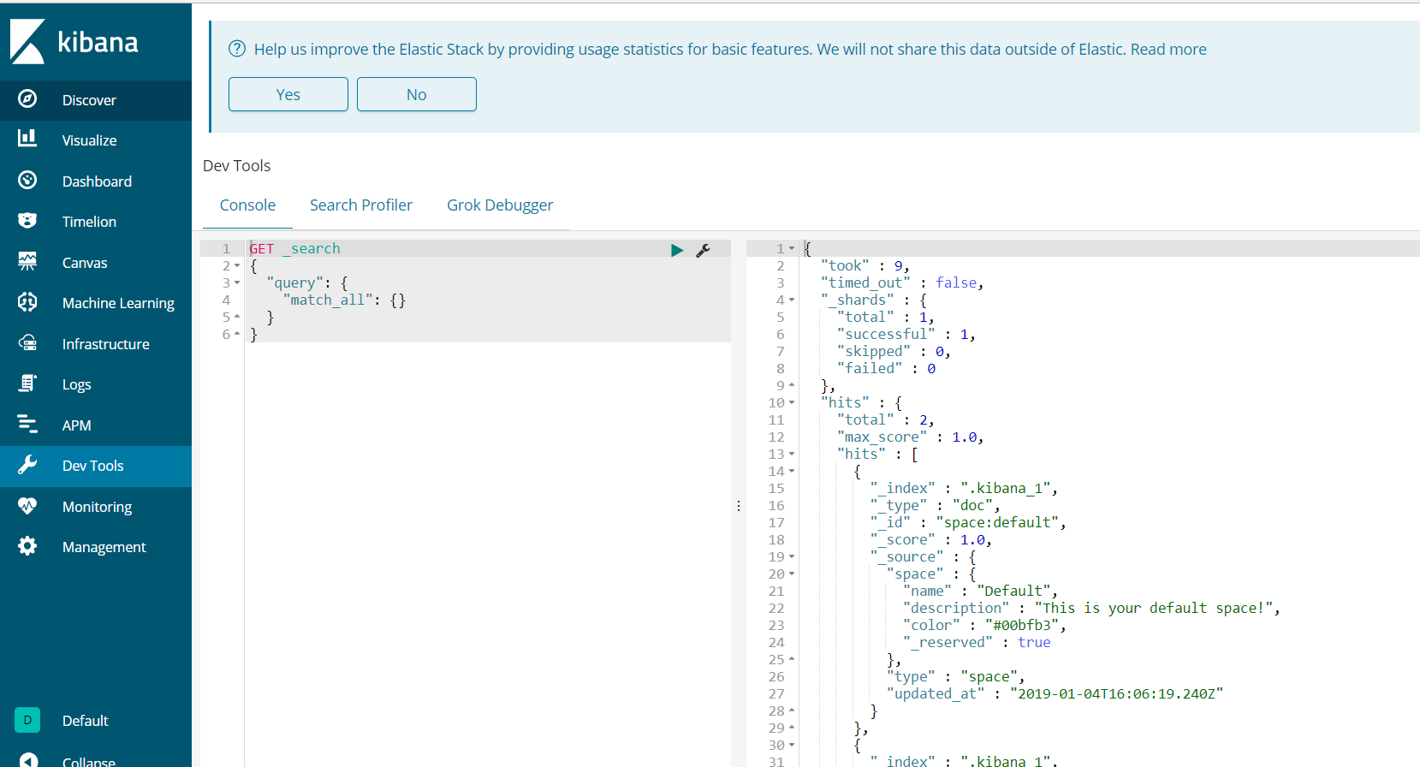
Task: Click help question mark icon in banner
Action: click(237, 49)
